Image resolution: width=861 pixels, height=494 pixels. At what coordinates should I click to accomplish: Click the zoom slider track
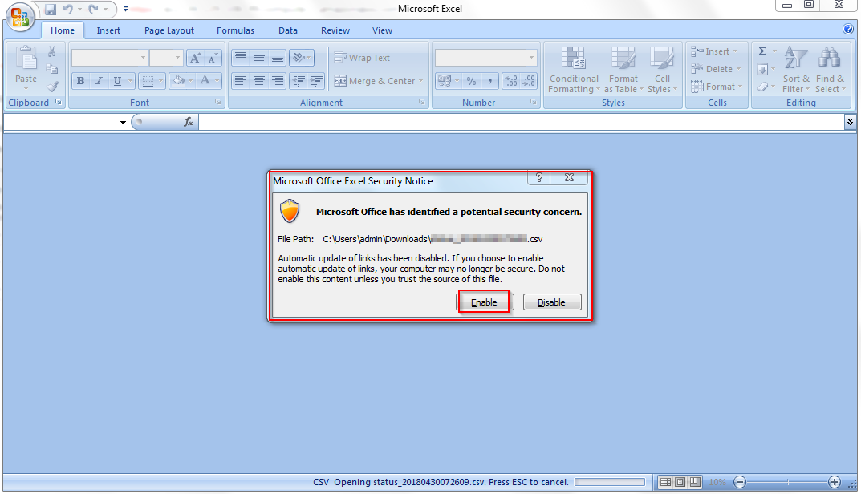787,483
